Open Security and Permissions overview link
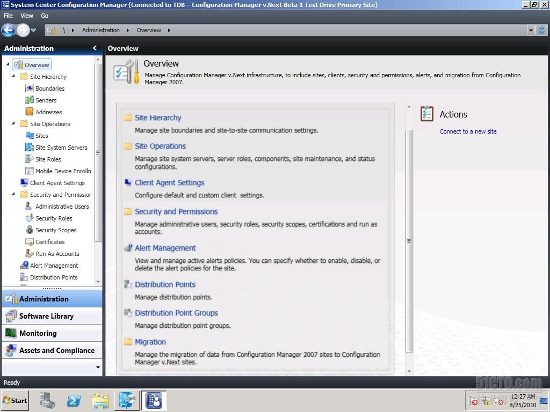The image size is (550, 412). click(x=176, y=211)
